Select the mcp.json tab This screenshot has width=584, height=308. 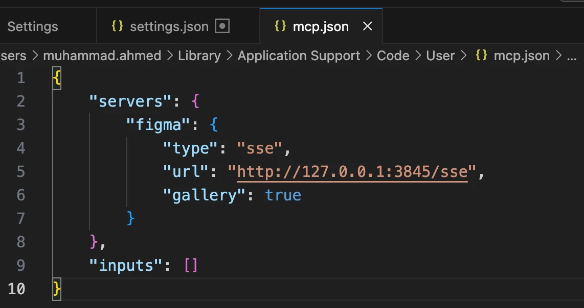pyautogui.click(x=321, y=27)
